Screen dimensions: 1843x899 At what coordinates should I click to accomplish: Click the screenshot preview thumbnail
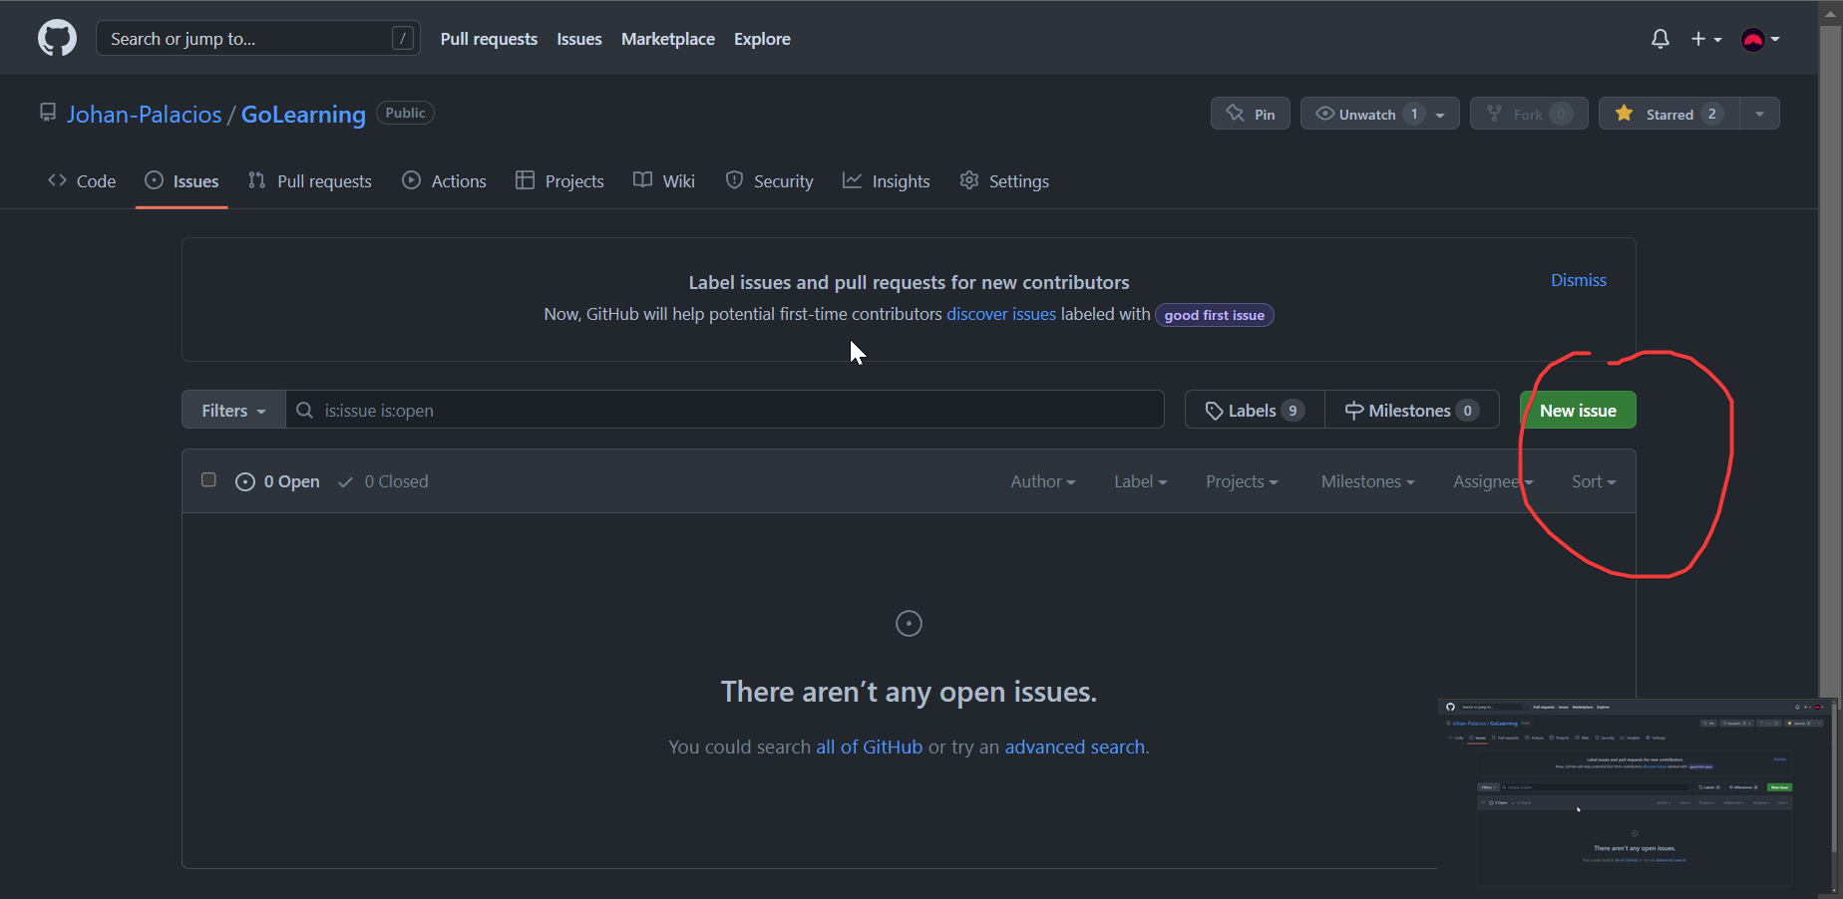(x=1638, y=797)
